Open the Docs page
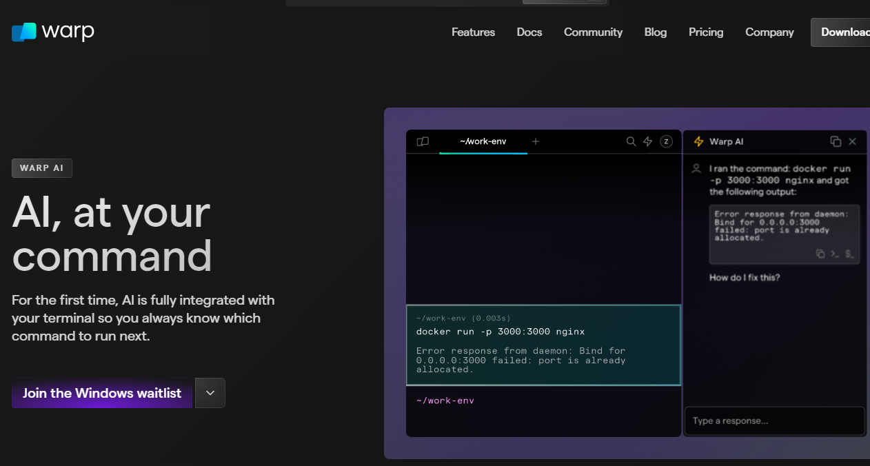This screenshot has height=466, width=870. (529, 32)
